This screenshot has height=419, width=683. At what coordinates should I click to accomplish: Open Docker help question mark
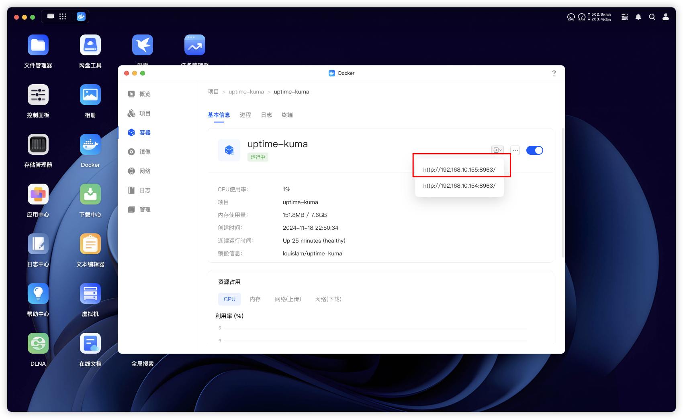coord(554,73)
